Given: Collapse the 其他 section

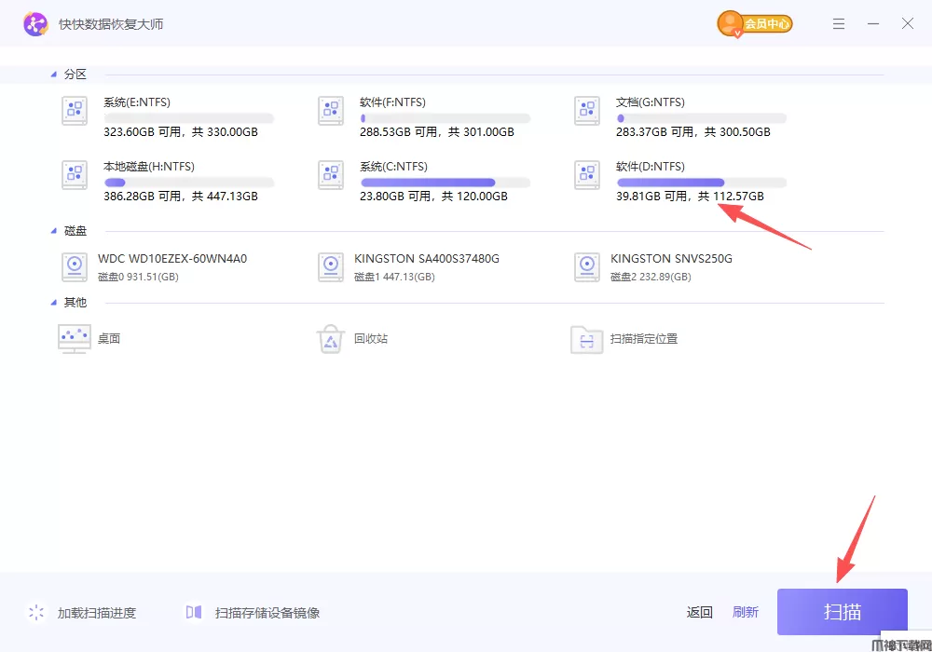Looking at the screenshot, I should click(53, 303).
